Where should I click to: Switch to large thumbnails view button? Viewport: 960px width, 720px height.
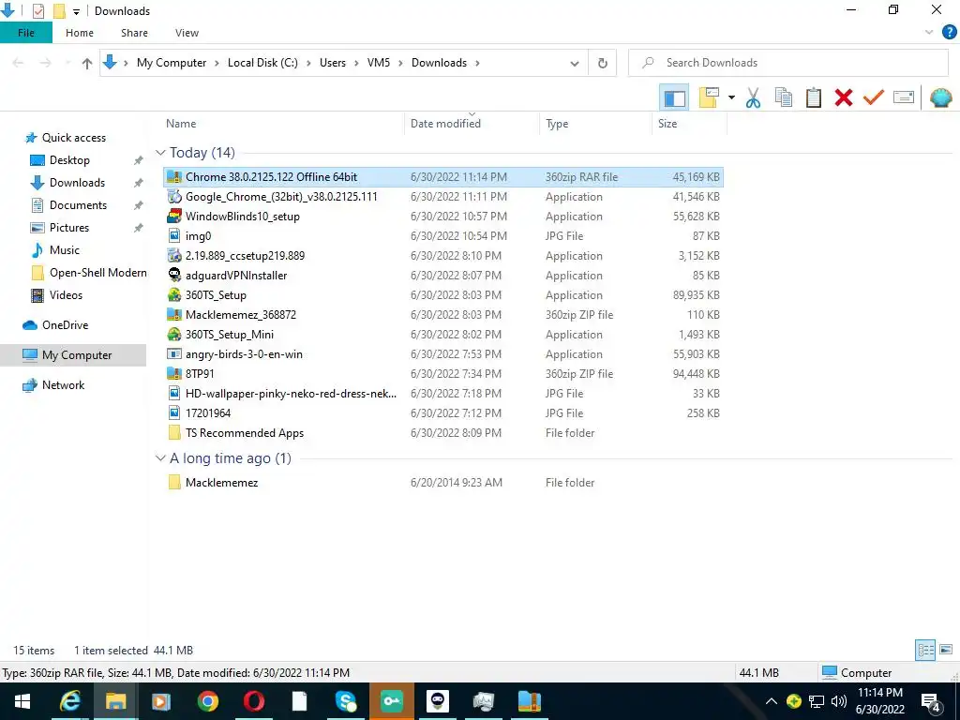click(946, 650)
